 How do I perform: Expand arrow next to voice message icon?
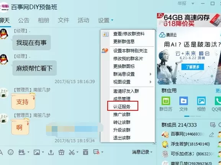[x=28, y=152]
